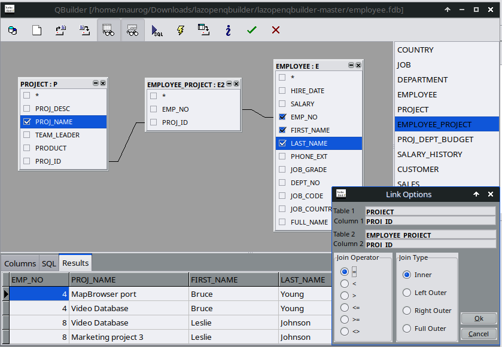Select SALARY_HISTORY in the table list
Image resolution: width=502 pixels, height=347 pixels.
click(446, 154)
